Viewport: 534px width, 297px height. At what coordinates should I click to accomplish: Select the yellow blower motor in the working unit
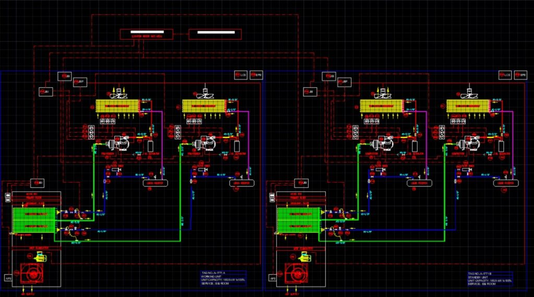click(41, 257)
